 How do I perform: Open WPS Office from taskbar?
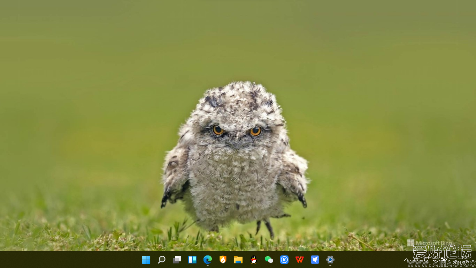click(300, 260)
